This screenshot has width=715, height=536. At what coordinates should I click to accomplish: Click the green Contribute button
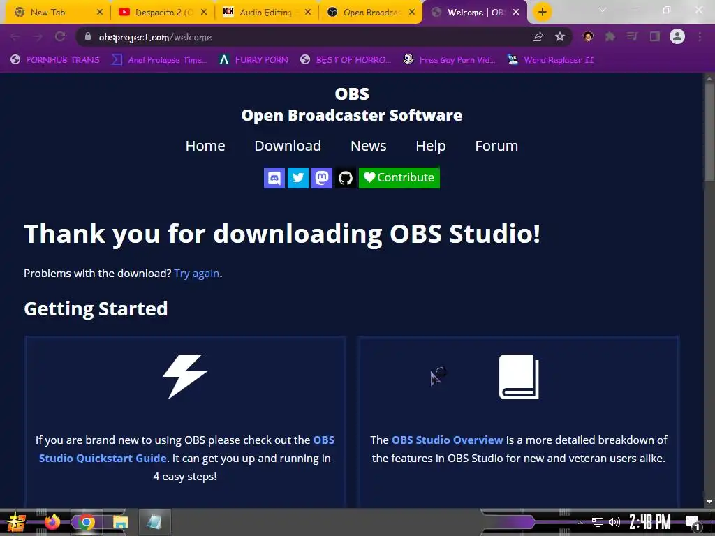pos(399,178)
